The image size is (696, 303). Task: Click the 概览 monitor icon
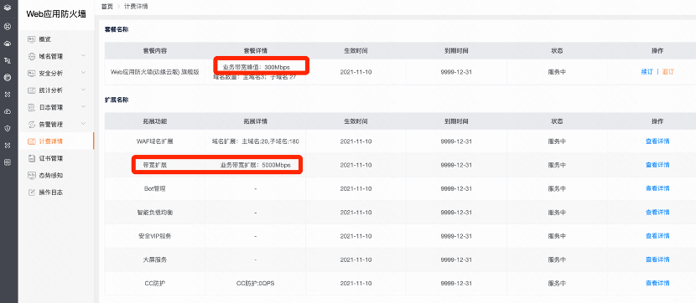point(31,39)
